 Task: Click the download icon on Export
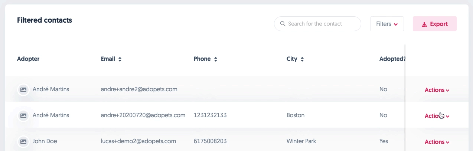click(x=424, y=24)
